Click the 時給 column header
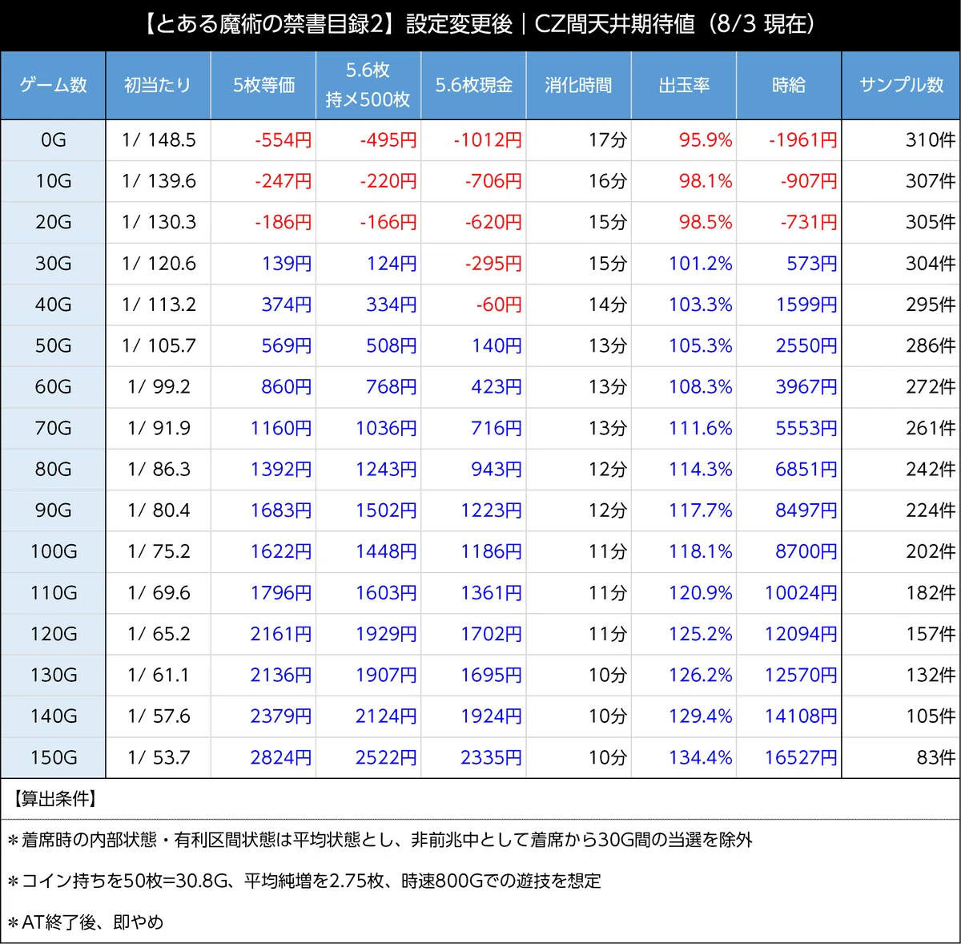This screenshot has width=961, height=944. (x=789, y=85)
